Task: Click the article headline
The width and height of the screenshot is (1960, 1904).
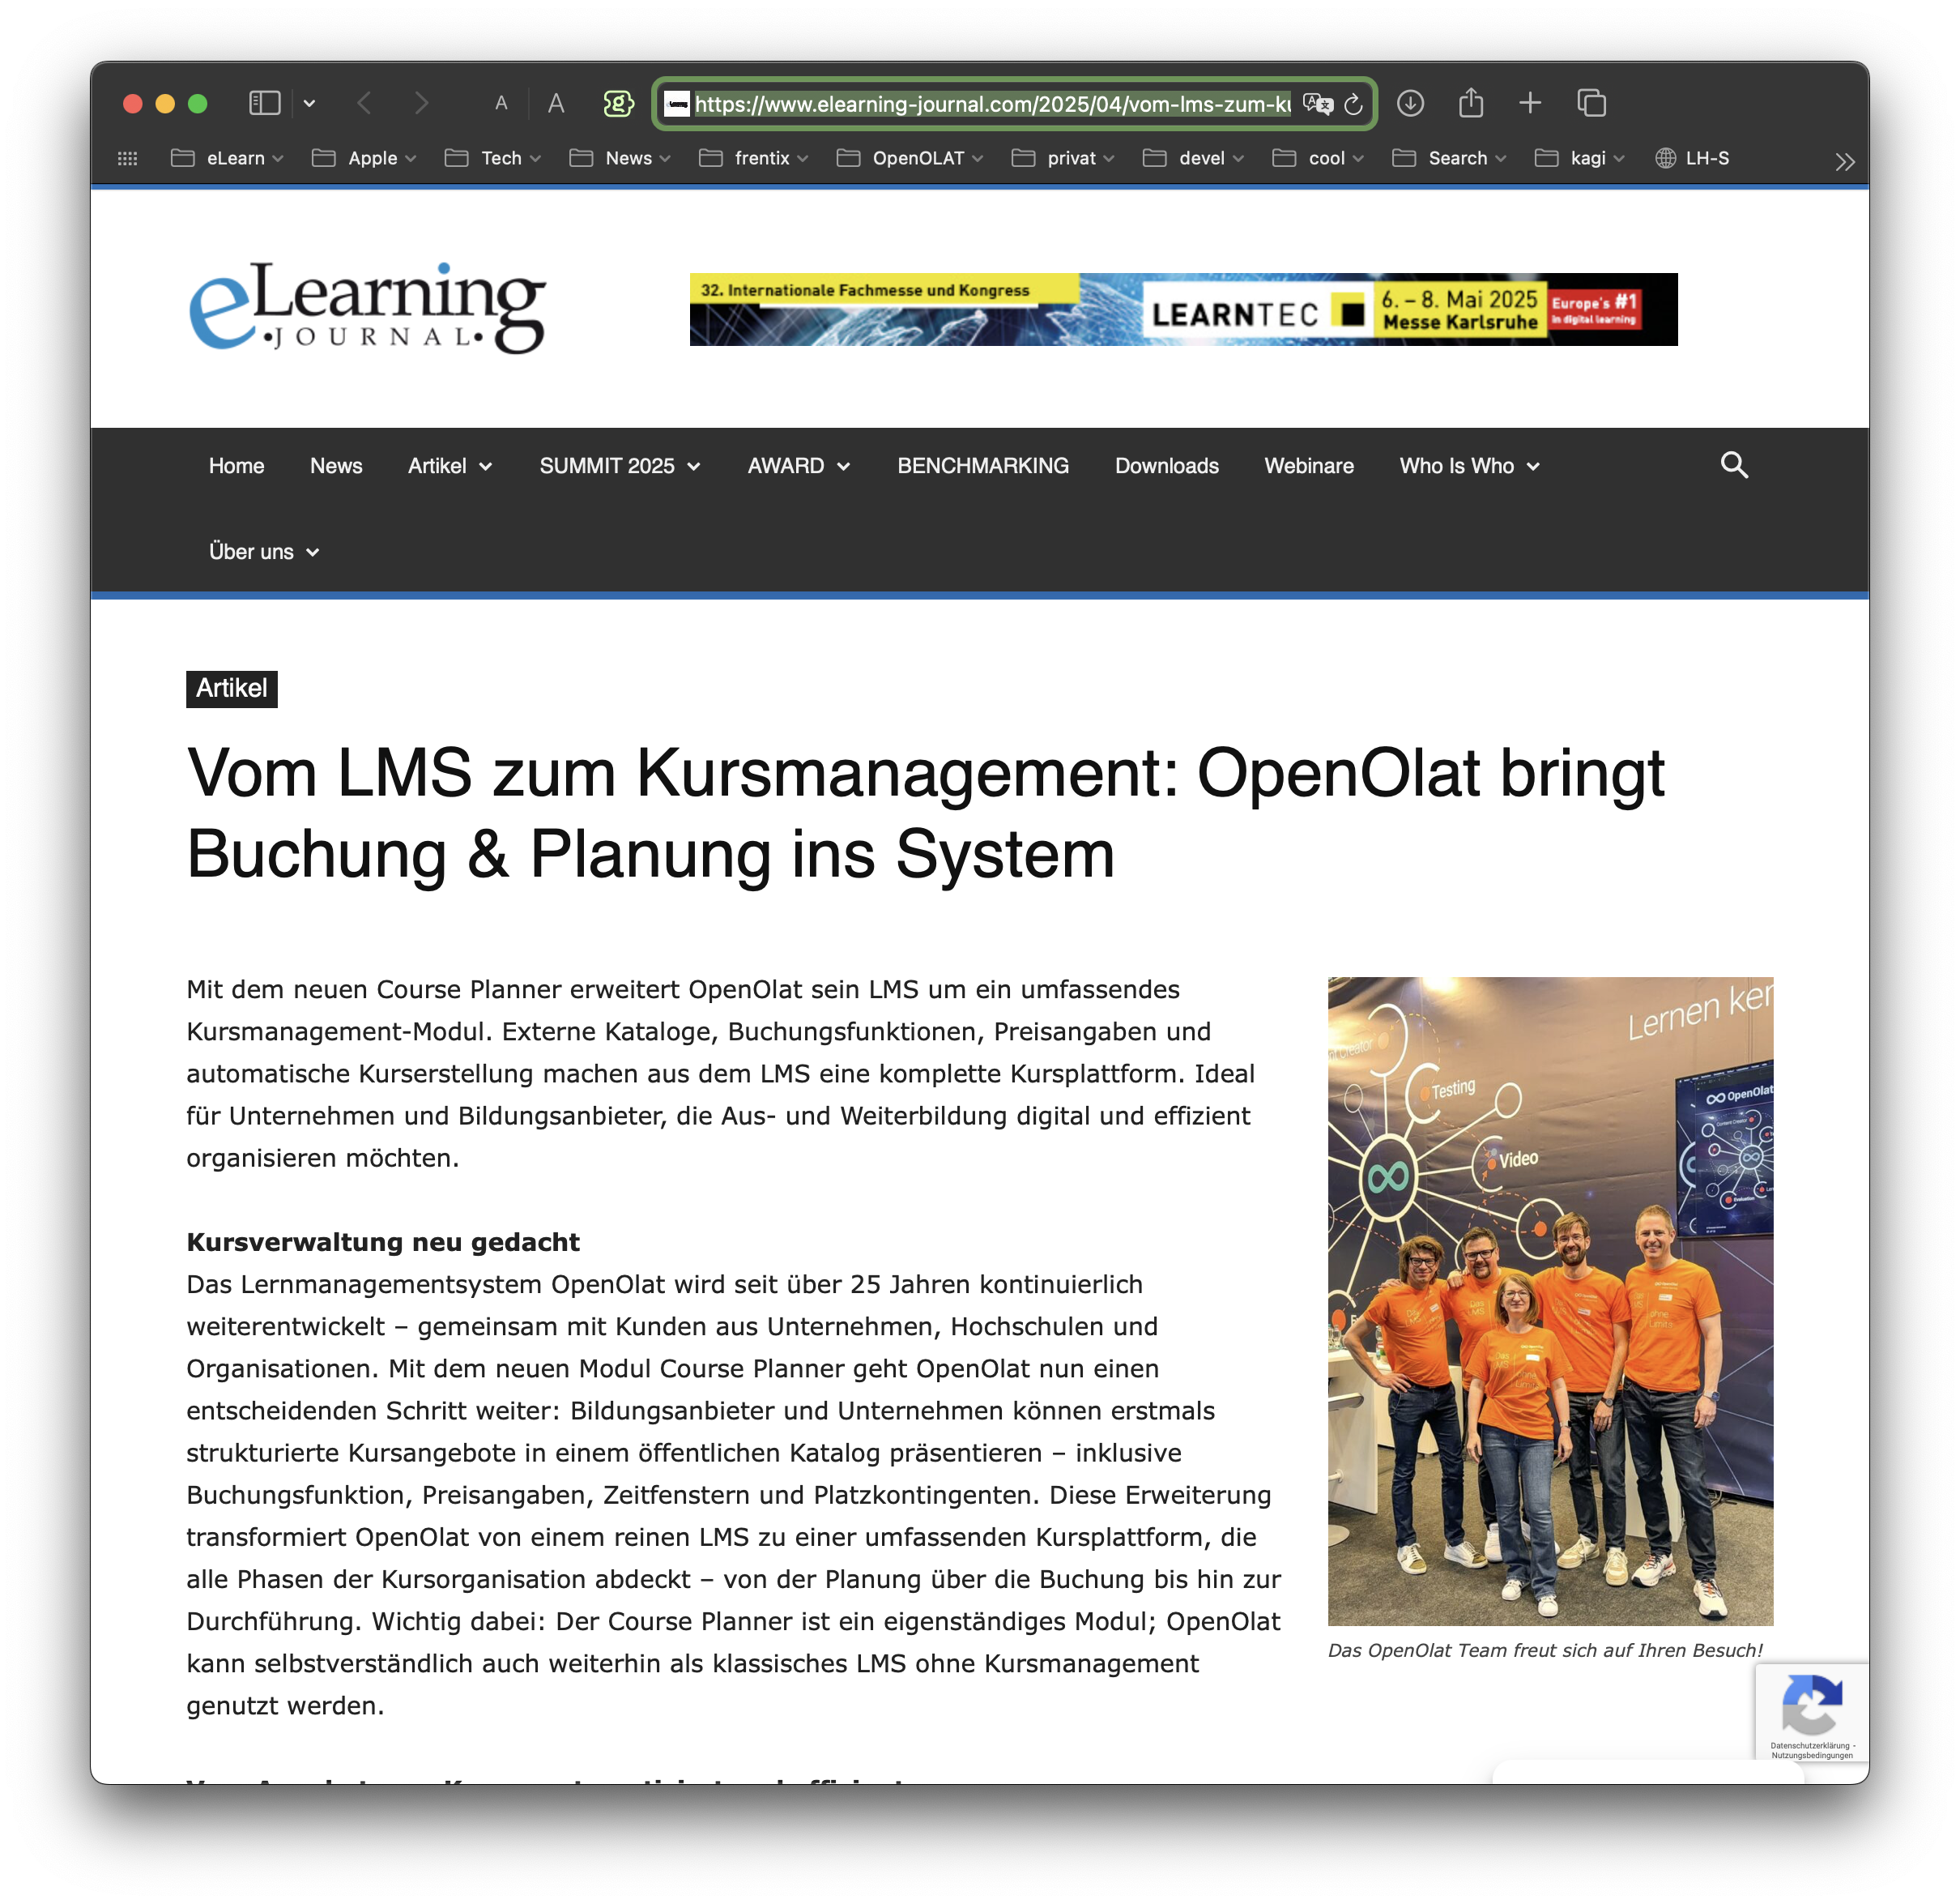Action: 925,813
